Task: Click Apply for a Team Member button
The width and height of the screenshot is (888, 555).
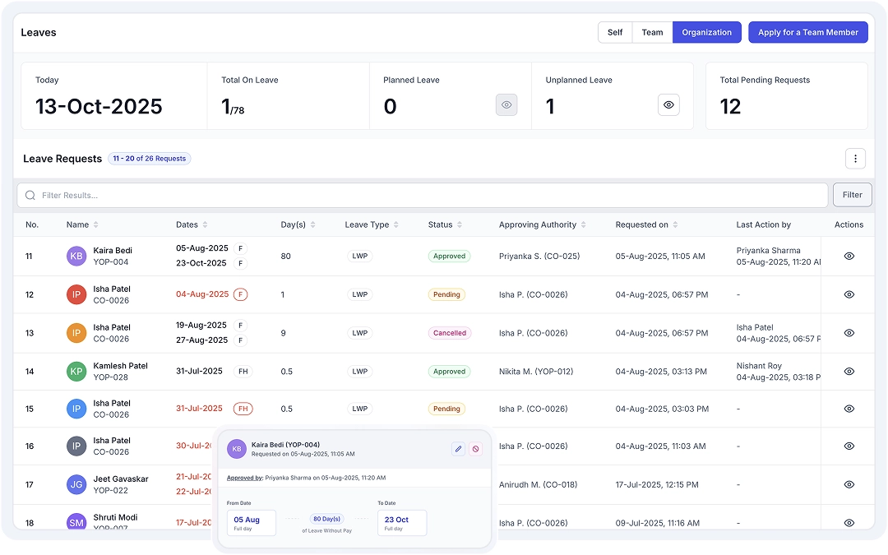Action: pyautogui.click(x=807, y=32)
